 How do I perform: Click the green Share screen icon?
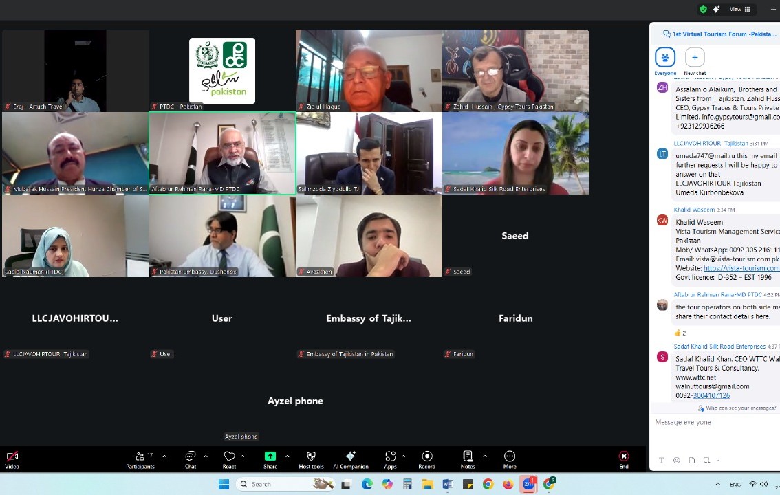(270, 456)
